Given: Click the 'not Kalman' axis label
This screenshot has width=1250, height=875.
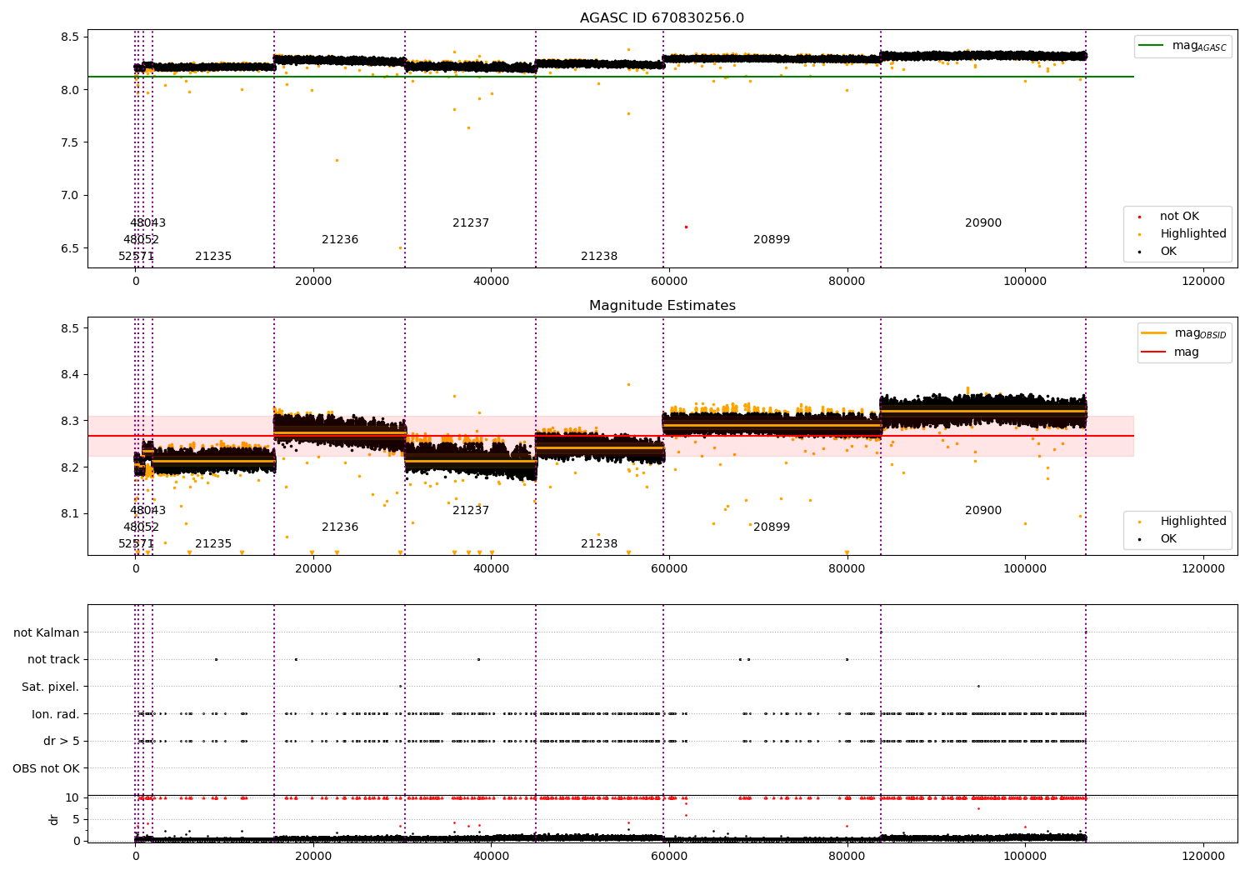Looking at the screenshot, I should coord(47,633).
